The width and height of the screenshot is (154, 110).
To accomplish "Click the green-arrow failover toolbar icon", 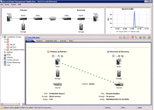I will (x=141, y=37).
